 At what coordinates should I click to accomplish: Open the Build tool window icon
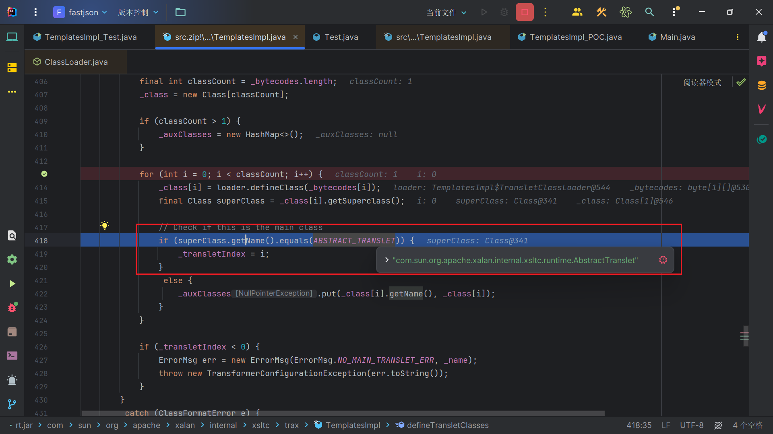[12, 332]
